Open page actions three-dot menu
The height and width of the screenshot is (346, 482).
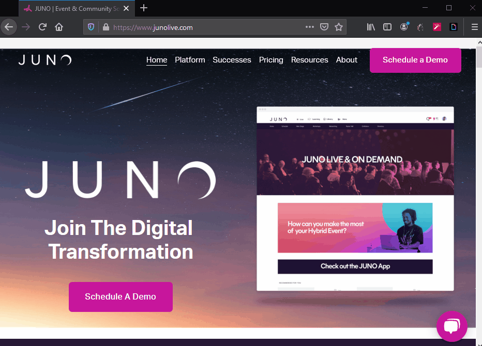pyautogui.click(x=310, y=27)
